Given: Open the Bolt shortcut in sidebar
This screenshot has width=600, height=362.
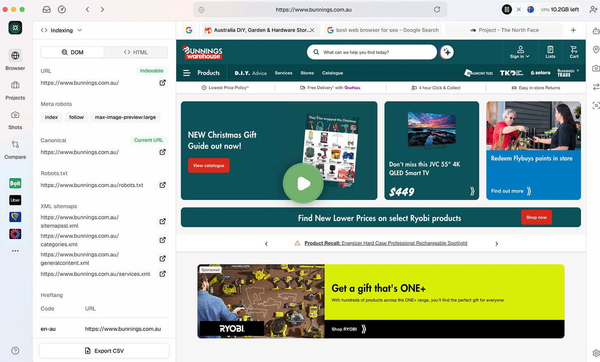Looking at the screenshot, I should 15,183.
